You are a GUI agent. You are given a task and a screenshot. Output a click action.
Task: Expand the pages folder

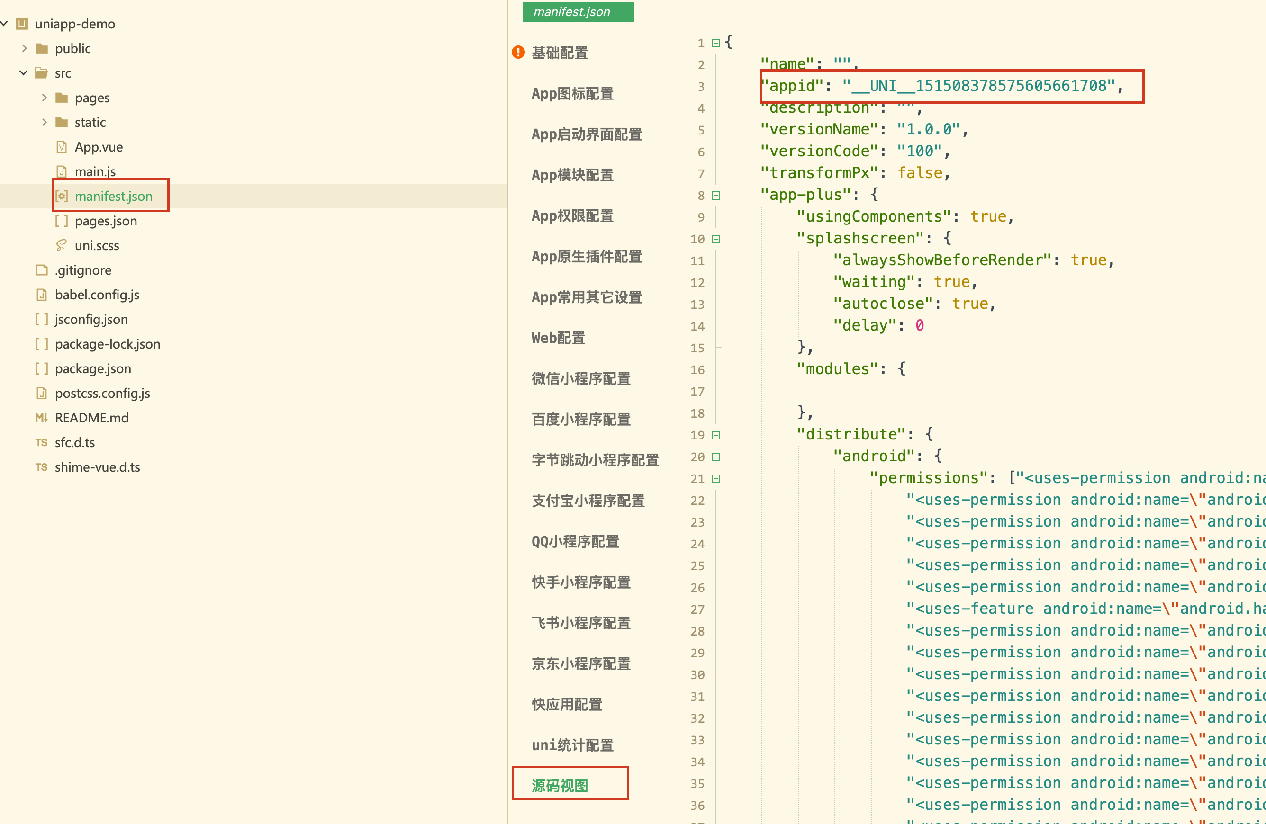coord(45,97)
